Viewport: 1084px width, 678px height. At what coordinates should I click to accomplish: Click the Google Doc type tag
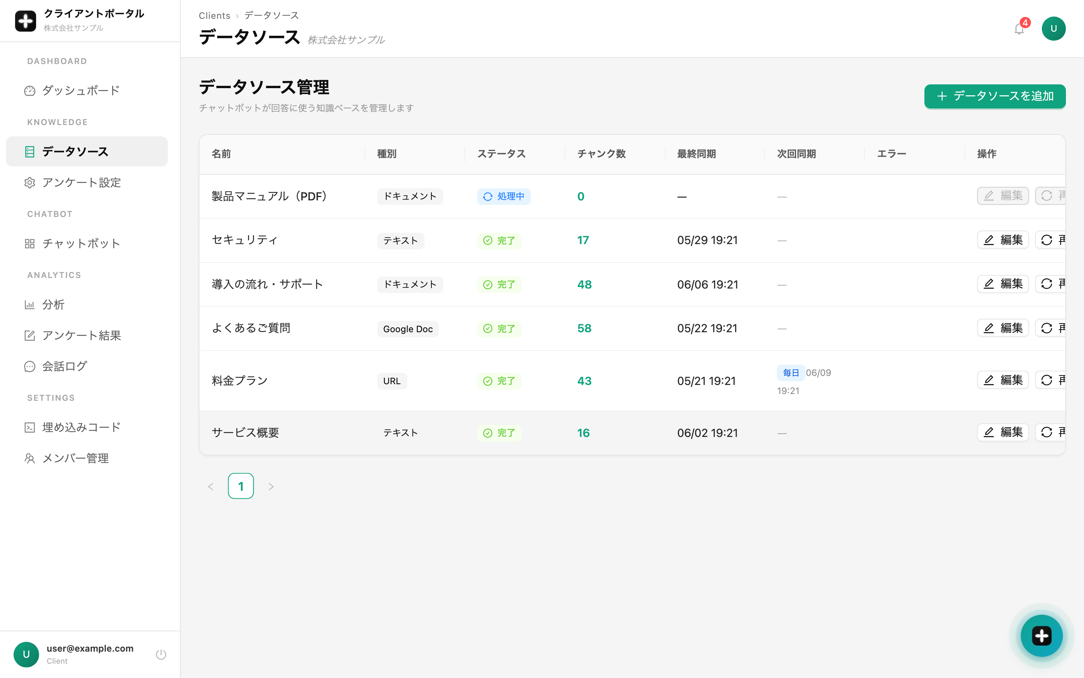click(x=408, y=329)
